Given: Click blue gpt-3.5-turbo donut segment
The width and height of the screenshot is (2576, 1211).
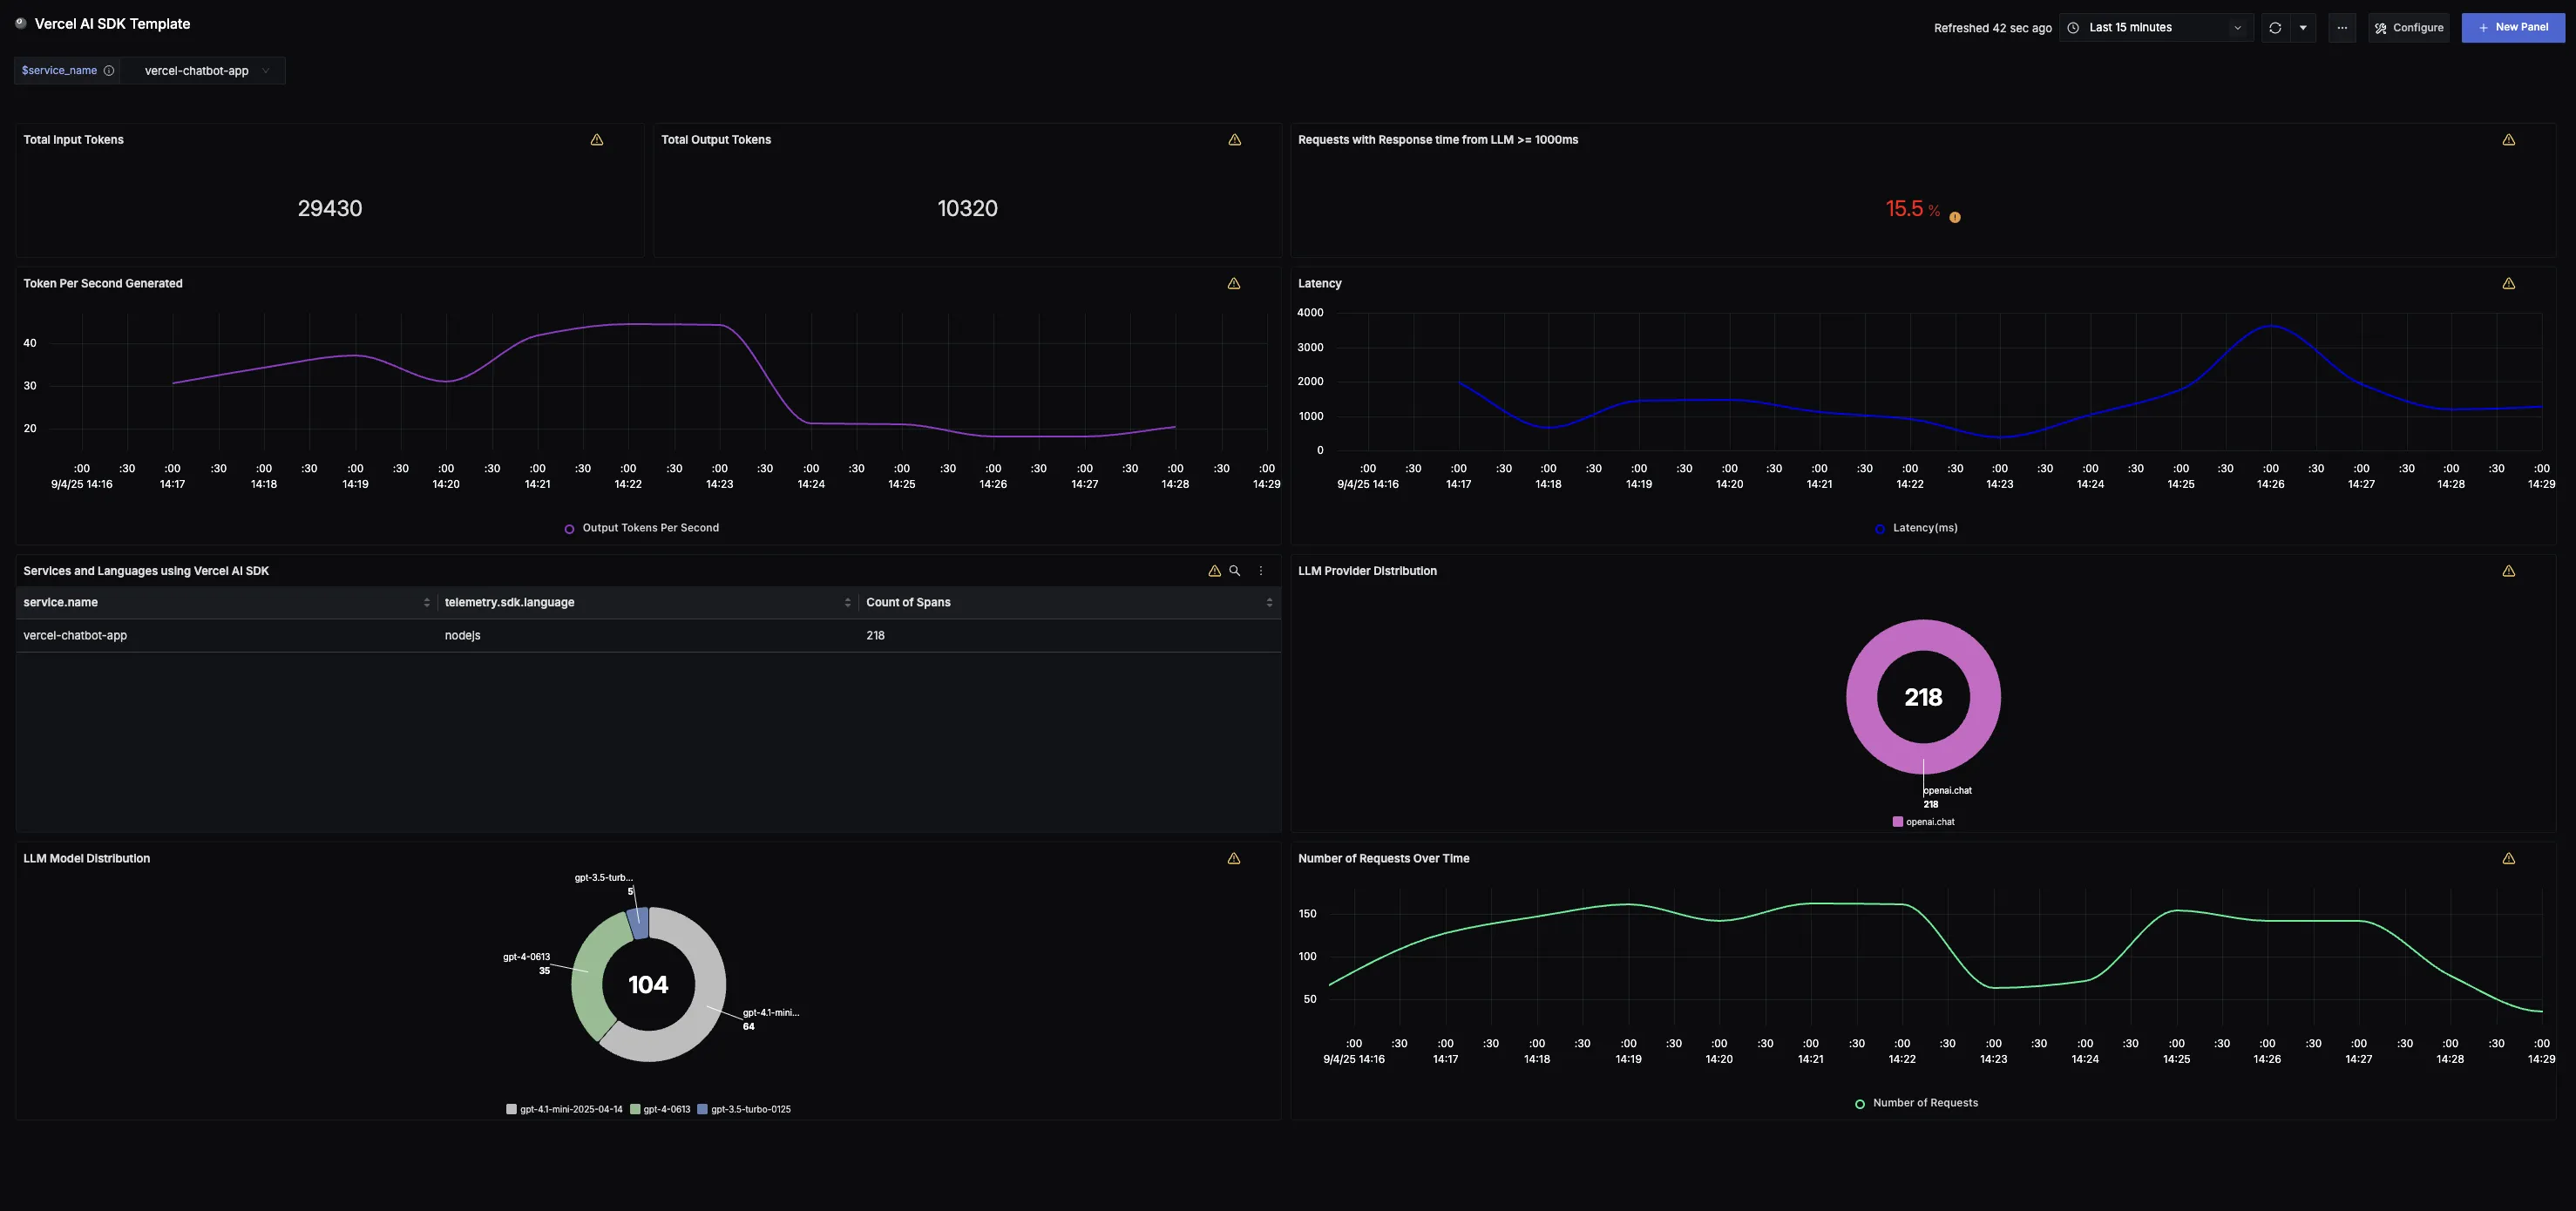Looking at the screenshot, I should tap(639, 923).
